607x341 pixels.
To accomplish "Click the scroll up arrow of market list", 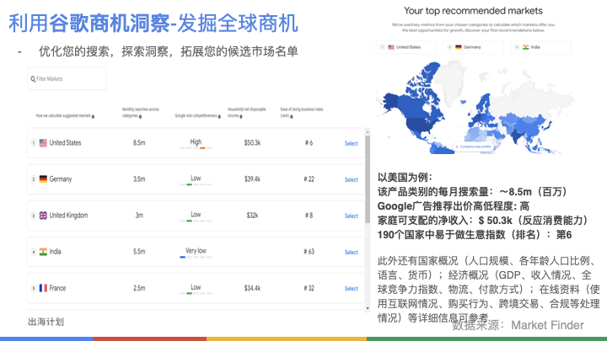I will click(368, 132).
